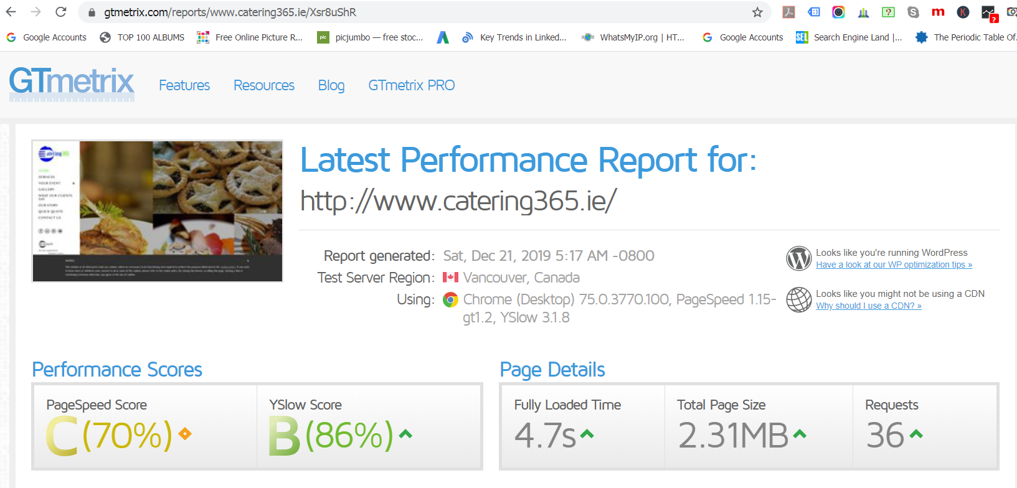Click the Performance Scores heading
1017x488 pixels.
(x=117, y=370)
